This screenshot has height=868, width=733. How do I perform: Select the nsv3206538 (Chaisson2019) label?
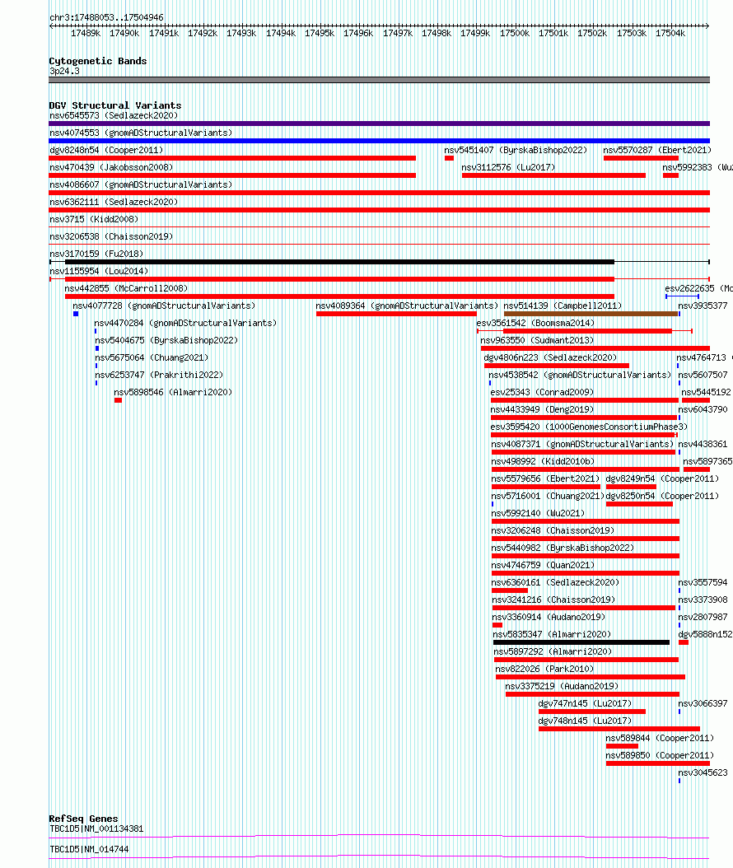(x=111, y=236)
